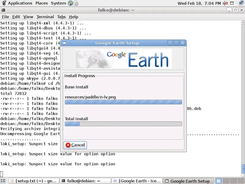This screenshot has height=184, width=245.
Task: Click the terminal scrollbar up arrow
Action: (x=243, y=22)
